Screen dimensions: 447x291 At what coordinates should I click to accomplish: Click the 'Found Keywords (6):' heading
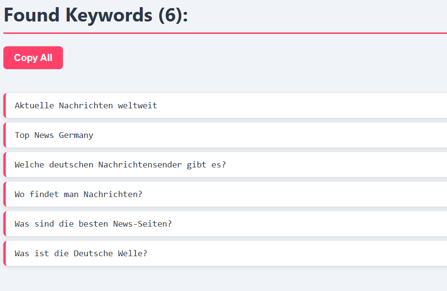(96, 15)
